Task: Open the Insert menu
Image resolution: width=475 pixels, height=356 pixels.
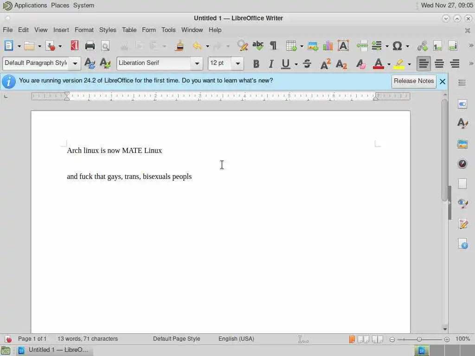Action: 61,30
